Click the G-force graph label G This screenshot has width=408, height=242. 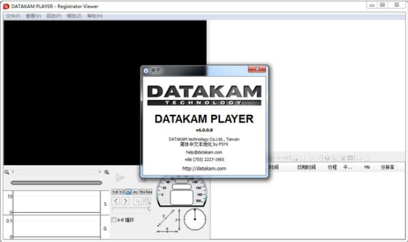pos(105,228)
